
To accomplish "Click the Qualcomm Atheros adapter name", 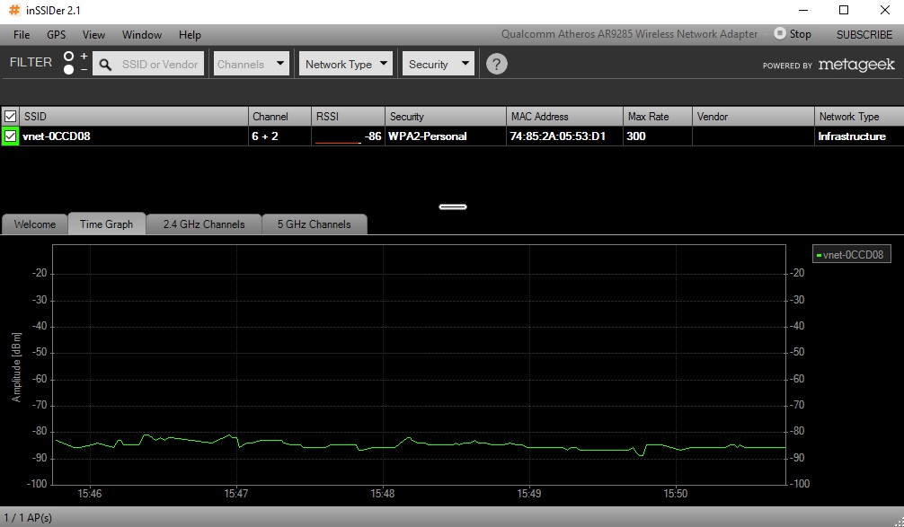I will tap(629, 34).
